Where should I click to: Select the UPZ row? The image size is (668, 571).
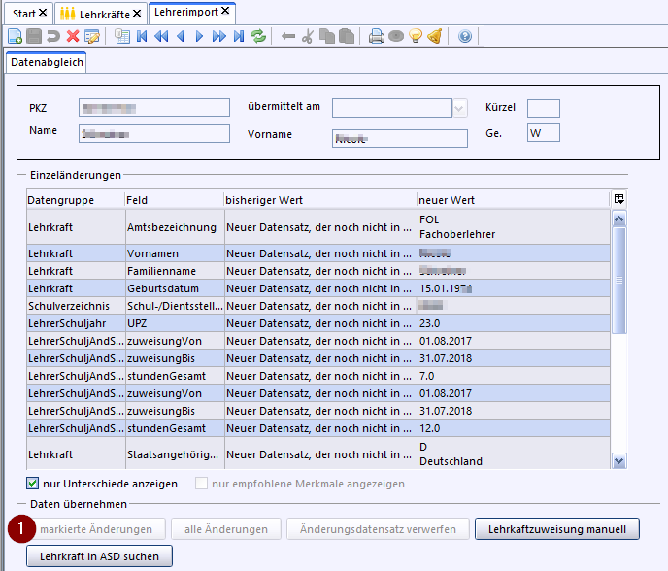[318, 323]
